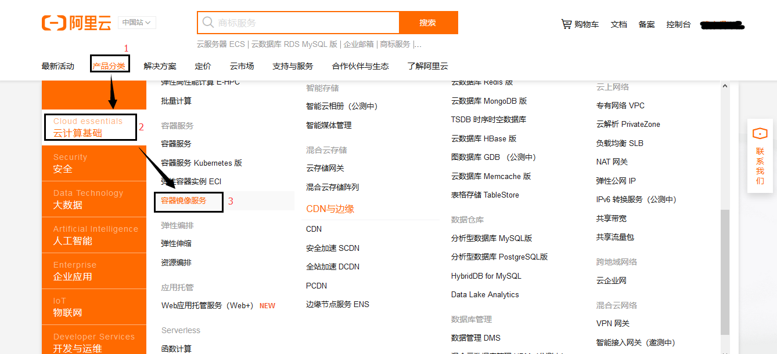
Task: Open 容器镜像服务 link
Action: [x=184, y=201]
